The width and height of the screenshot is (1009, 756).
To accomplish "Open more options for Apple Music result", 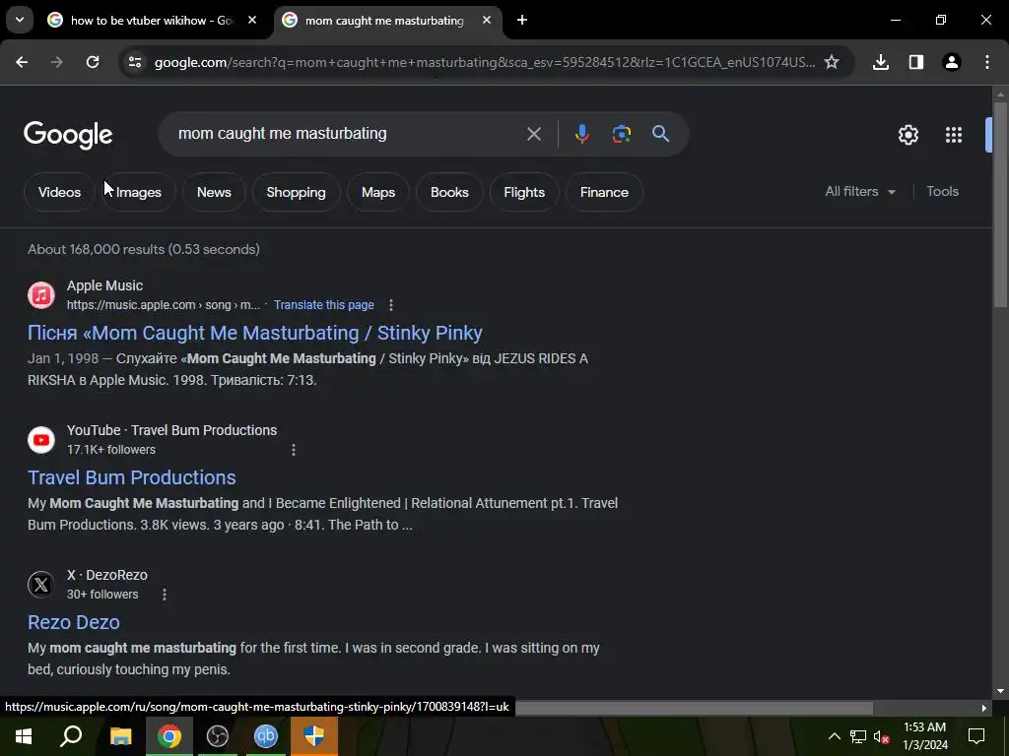I will [390, 305].
